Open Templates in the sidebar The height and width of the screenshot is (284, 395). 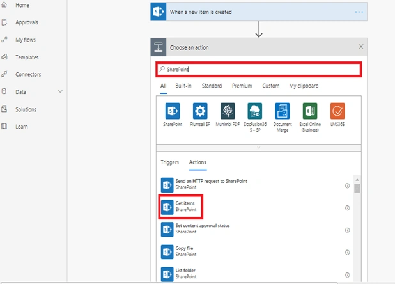click(27, 58)
